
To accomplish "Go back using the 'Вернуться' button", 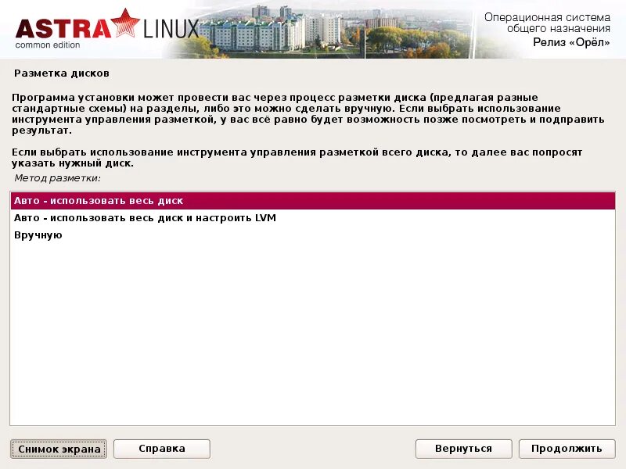I will point(463,449).
